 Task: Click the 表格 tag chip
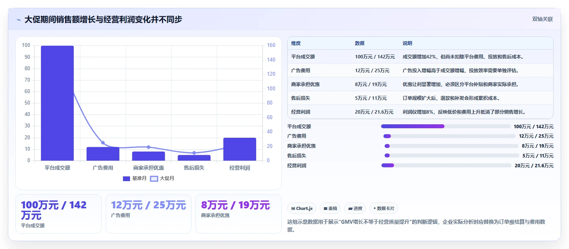tap(330, 208)
